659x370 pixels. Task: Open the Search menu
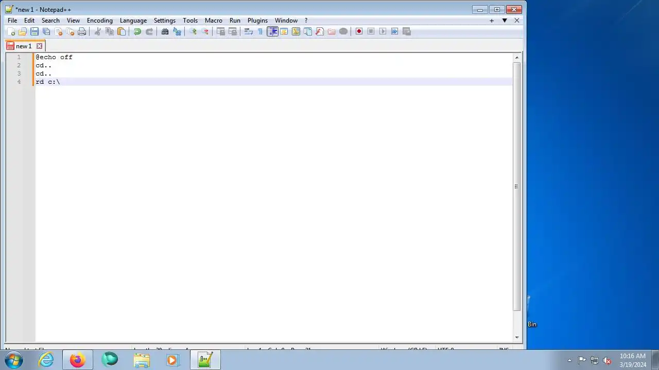click(50, 21)
